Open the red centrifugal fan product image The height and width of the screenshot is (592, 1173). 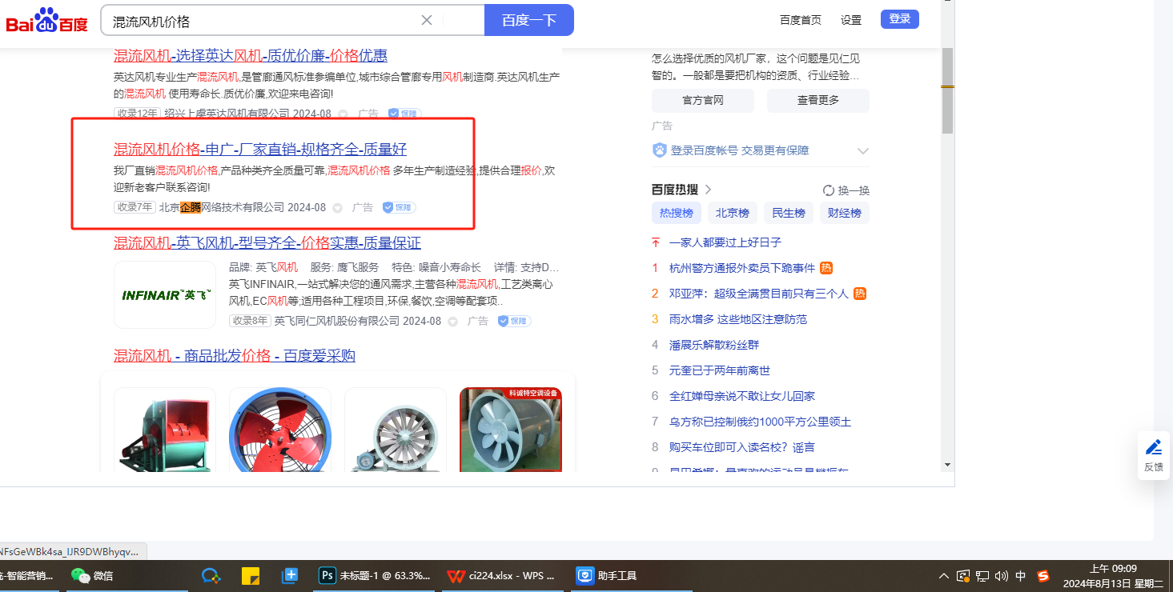coord(165,430)
